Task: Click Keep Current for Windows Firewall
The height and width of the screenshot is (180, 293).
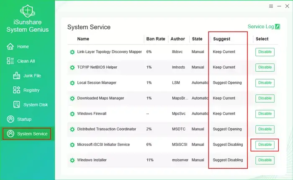Action: [x=224, y=114]
